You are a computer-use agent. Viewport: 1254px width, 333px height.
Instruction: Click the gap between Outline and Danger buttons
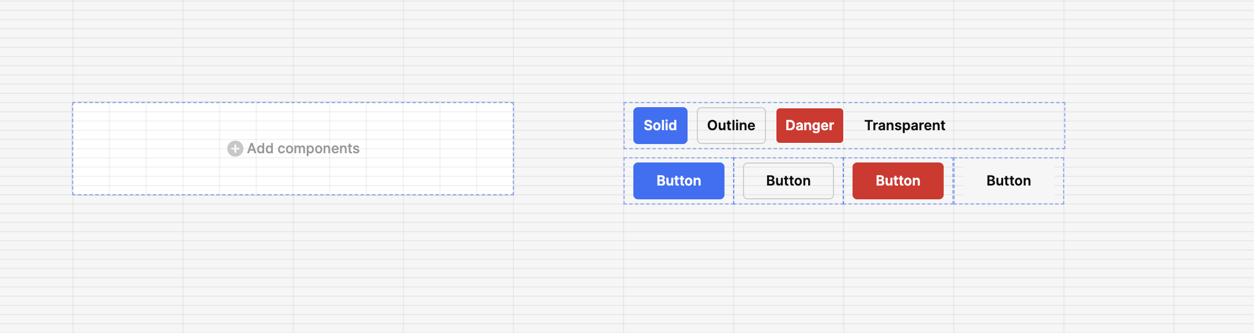[771, 126]
